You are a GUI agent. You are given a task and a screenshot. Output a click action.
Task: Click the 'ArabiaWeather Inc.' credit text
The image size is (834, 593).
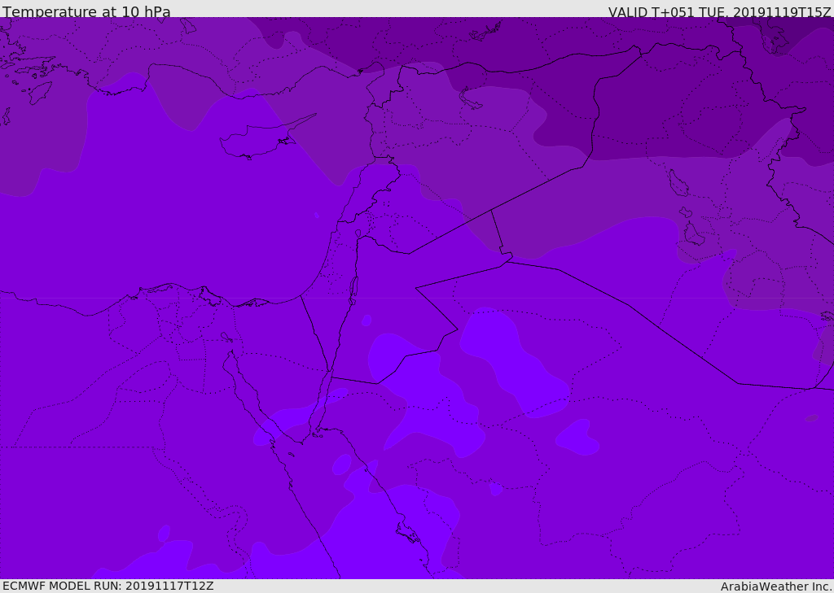click(x=776, y=586)
